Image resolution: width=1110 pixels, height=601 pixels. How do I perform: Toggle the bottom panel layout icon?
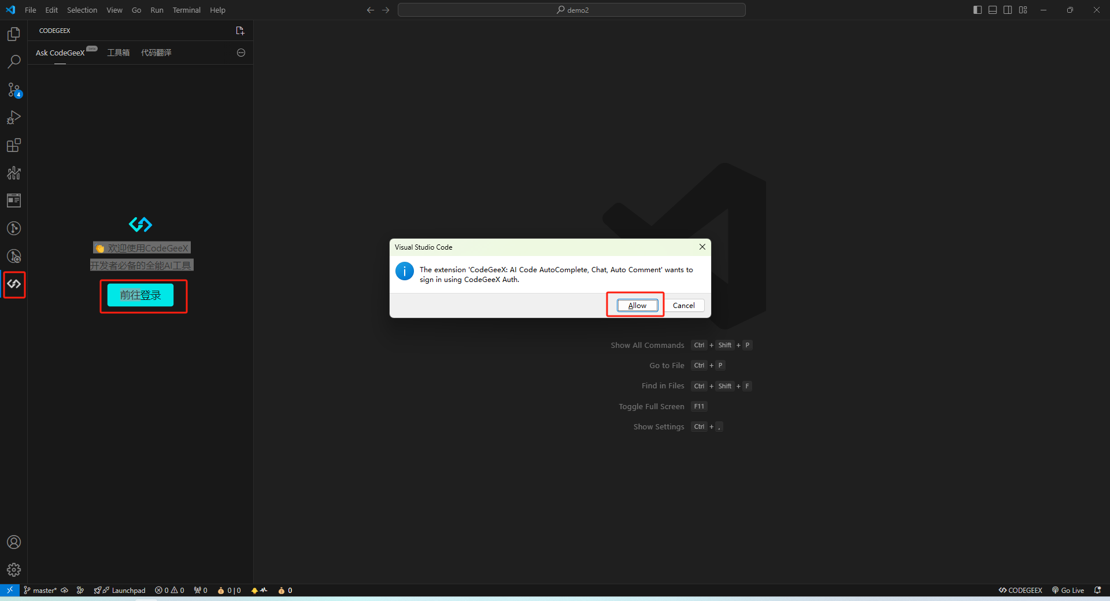coord(993,10)
